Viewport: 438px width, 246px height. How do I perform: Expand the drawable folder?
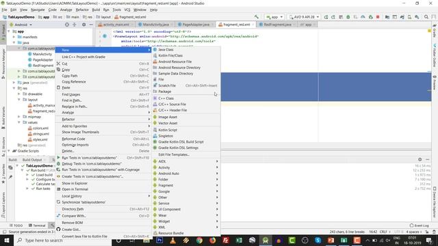click(19, 94)
